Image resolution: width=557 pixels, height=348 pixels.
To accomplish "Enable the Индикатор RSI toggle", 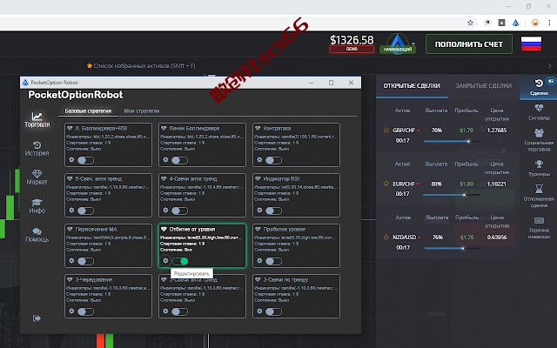I will 273,211.
